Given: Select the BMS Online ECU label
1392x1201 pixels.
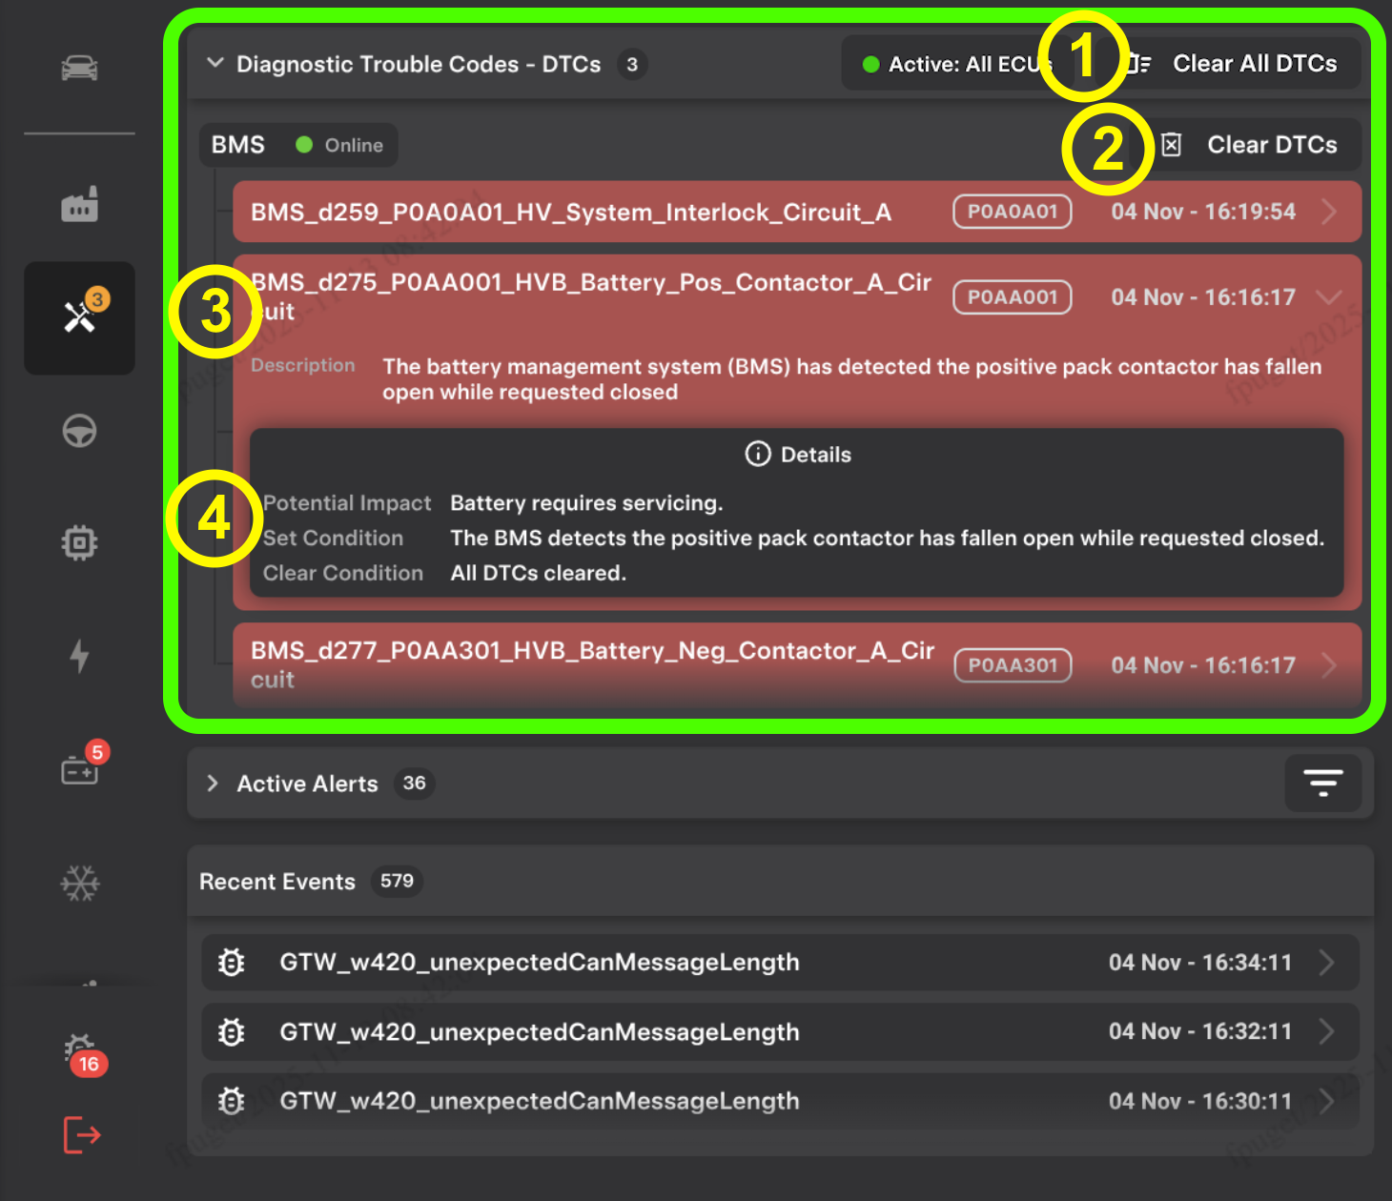Looking at the screenshot, I should tap(297, 145).
